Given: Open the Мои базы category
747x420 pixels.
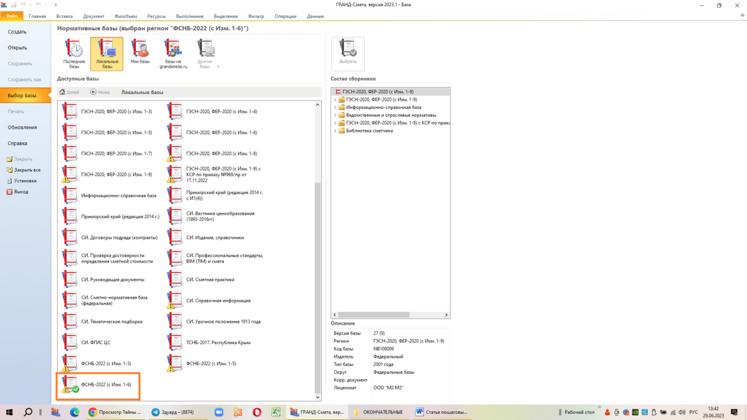Looking at the screenshot, I should 139,54.
